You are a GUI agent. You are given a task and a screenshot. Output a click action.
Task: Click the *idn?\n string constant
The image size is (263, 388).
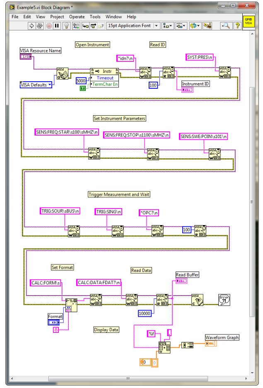point(125,58)
